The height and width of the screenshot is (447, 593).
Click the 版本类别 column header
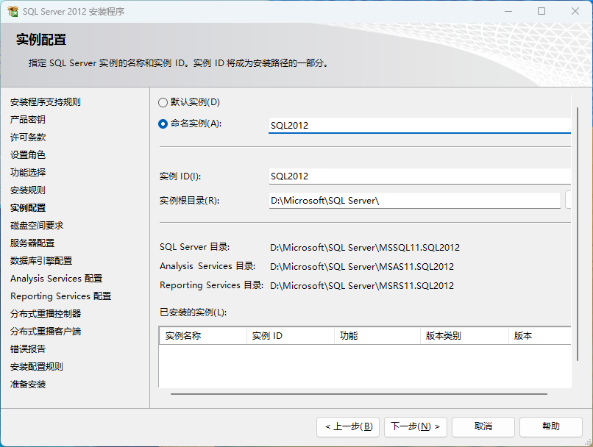pos(464,336)
